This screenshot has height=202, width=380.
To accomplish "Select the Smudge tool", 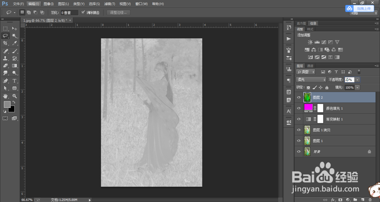I will pos(5,73).
